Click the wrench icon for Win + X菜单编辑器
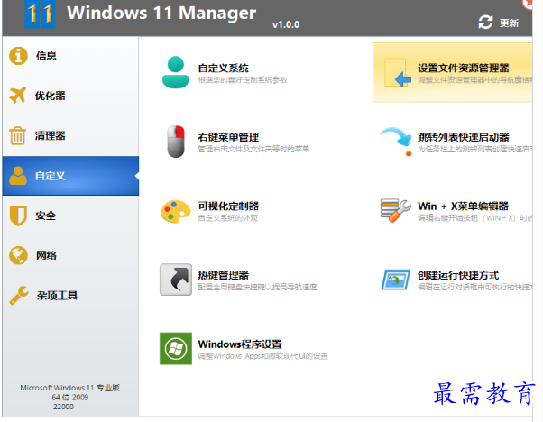 [x=396, y=210]
